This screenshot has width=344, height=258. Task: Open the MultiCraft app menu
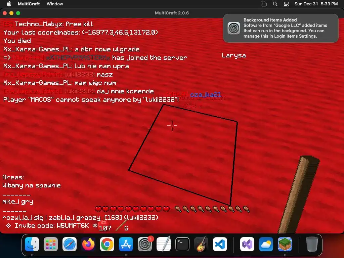click(29, 4)
